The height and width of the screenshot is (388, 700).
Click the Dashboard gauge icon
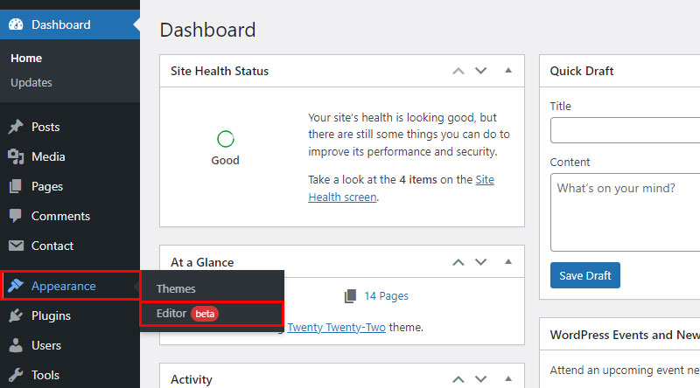tap(16, 24)
